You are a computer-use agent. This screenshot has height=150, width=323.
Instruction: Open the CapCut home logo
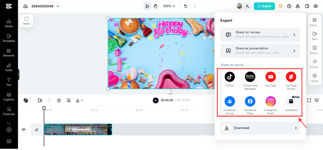click(x=9, y=6)
